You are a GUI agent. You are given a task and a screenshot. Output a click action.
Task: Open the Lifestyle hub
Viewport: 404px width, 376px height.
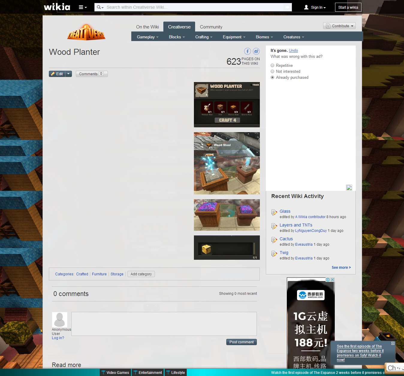click(x=176, y=372)
